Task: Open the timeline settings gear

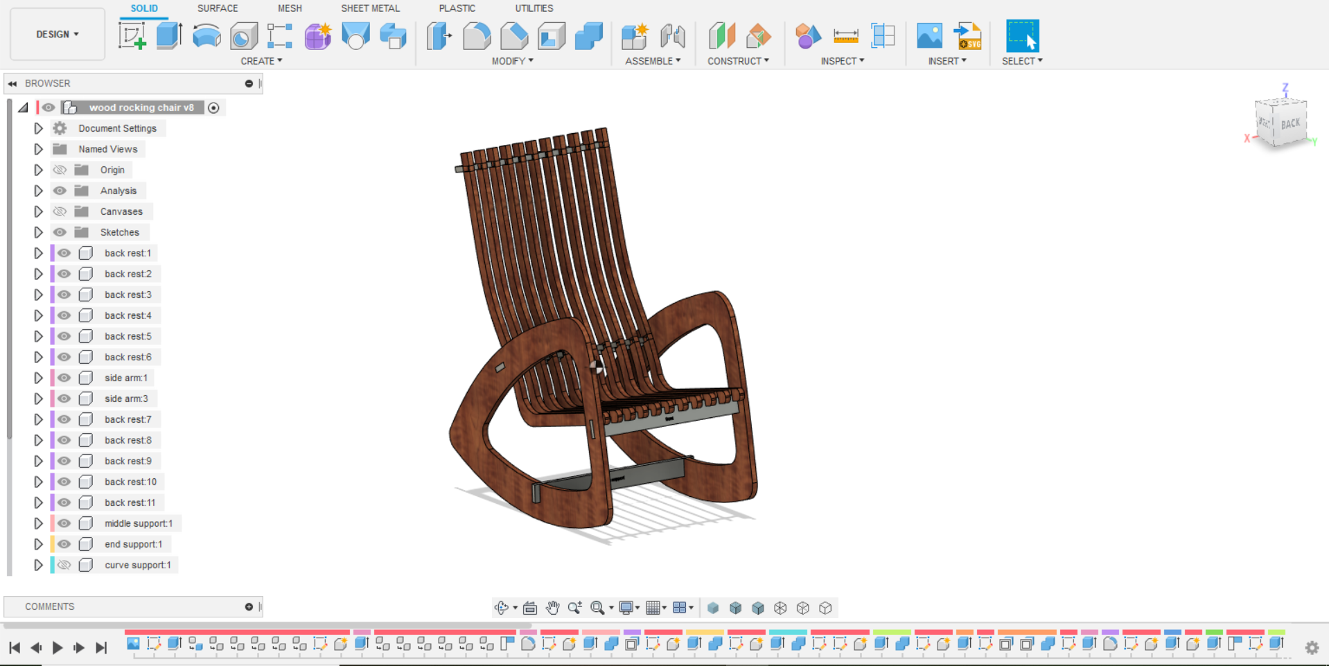Action: point(1312,647)
